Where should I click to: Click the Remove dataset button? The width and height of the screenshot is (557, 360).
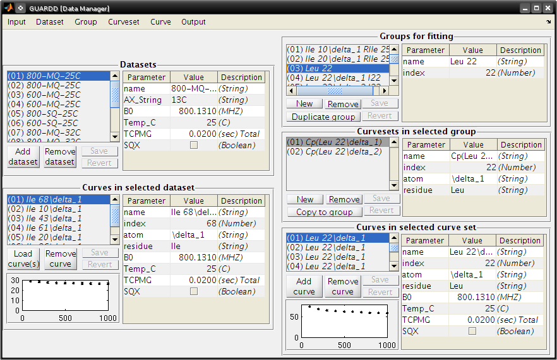[59, 156]
